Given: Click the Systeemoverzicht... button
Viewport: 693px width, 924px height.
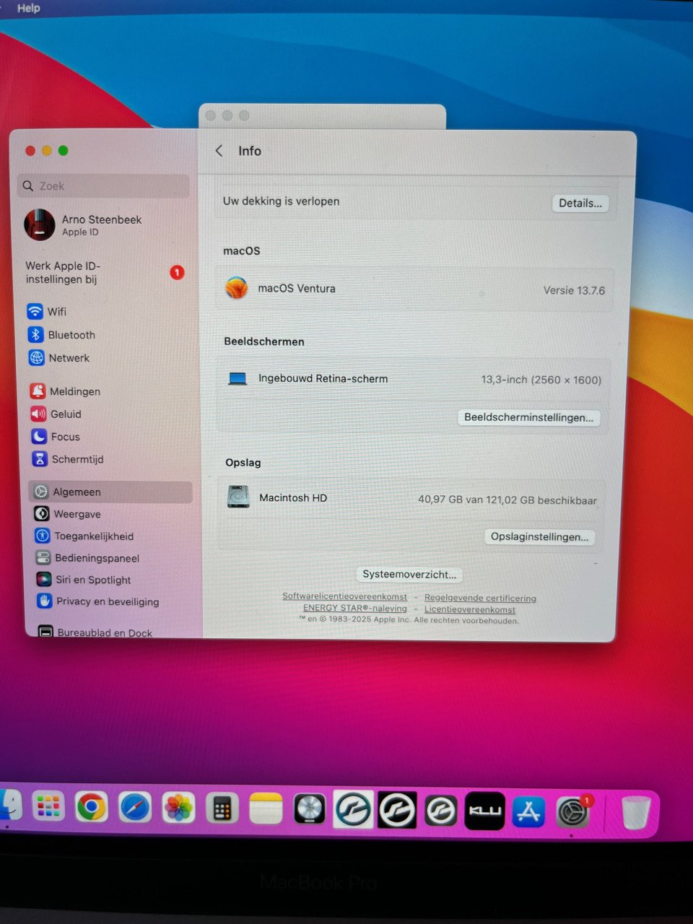Looking at the screenshot, I should coord(409,575).
